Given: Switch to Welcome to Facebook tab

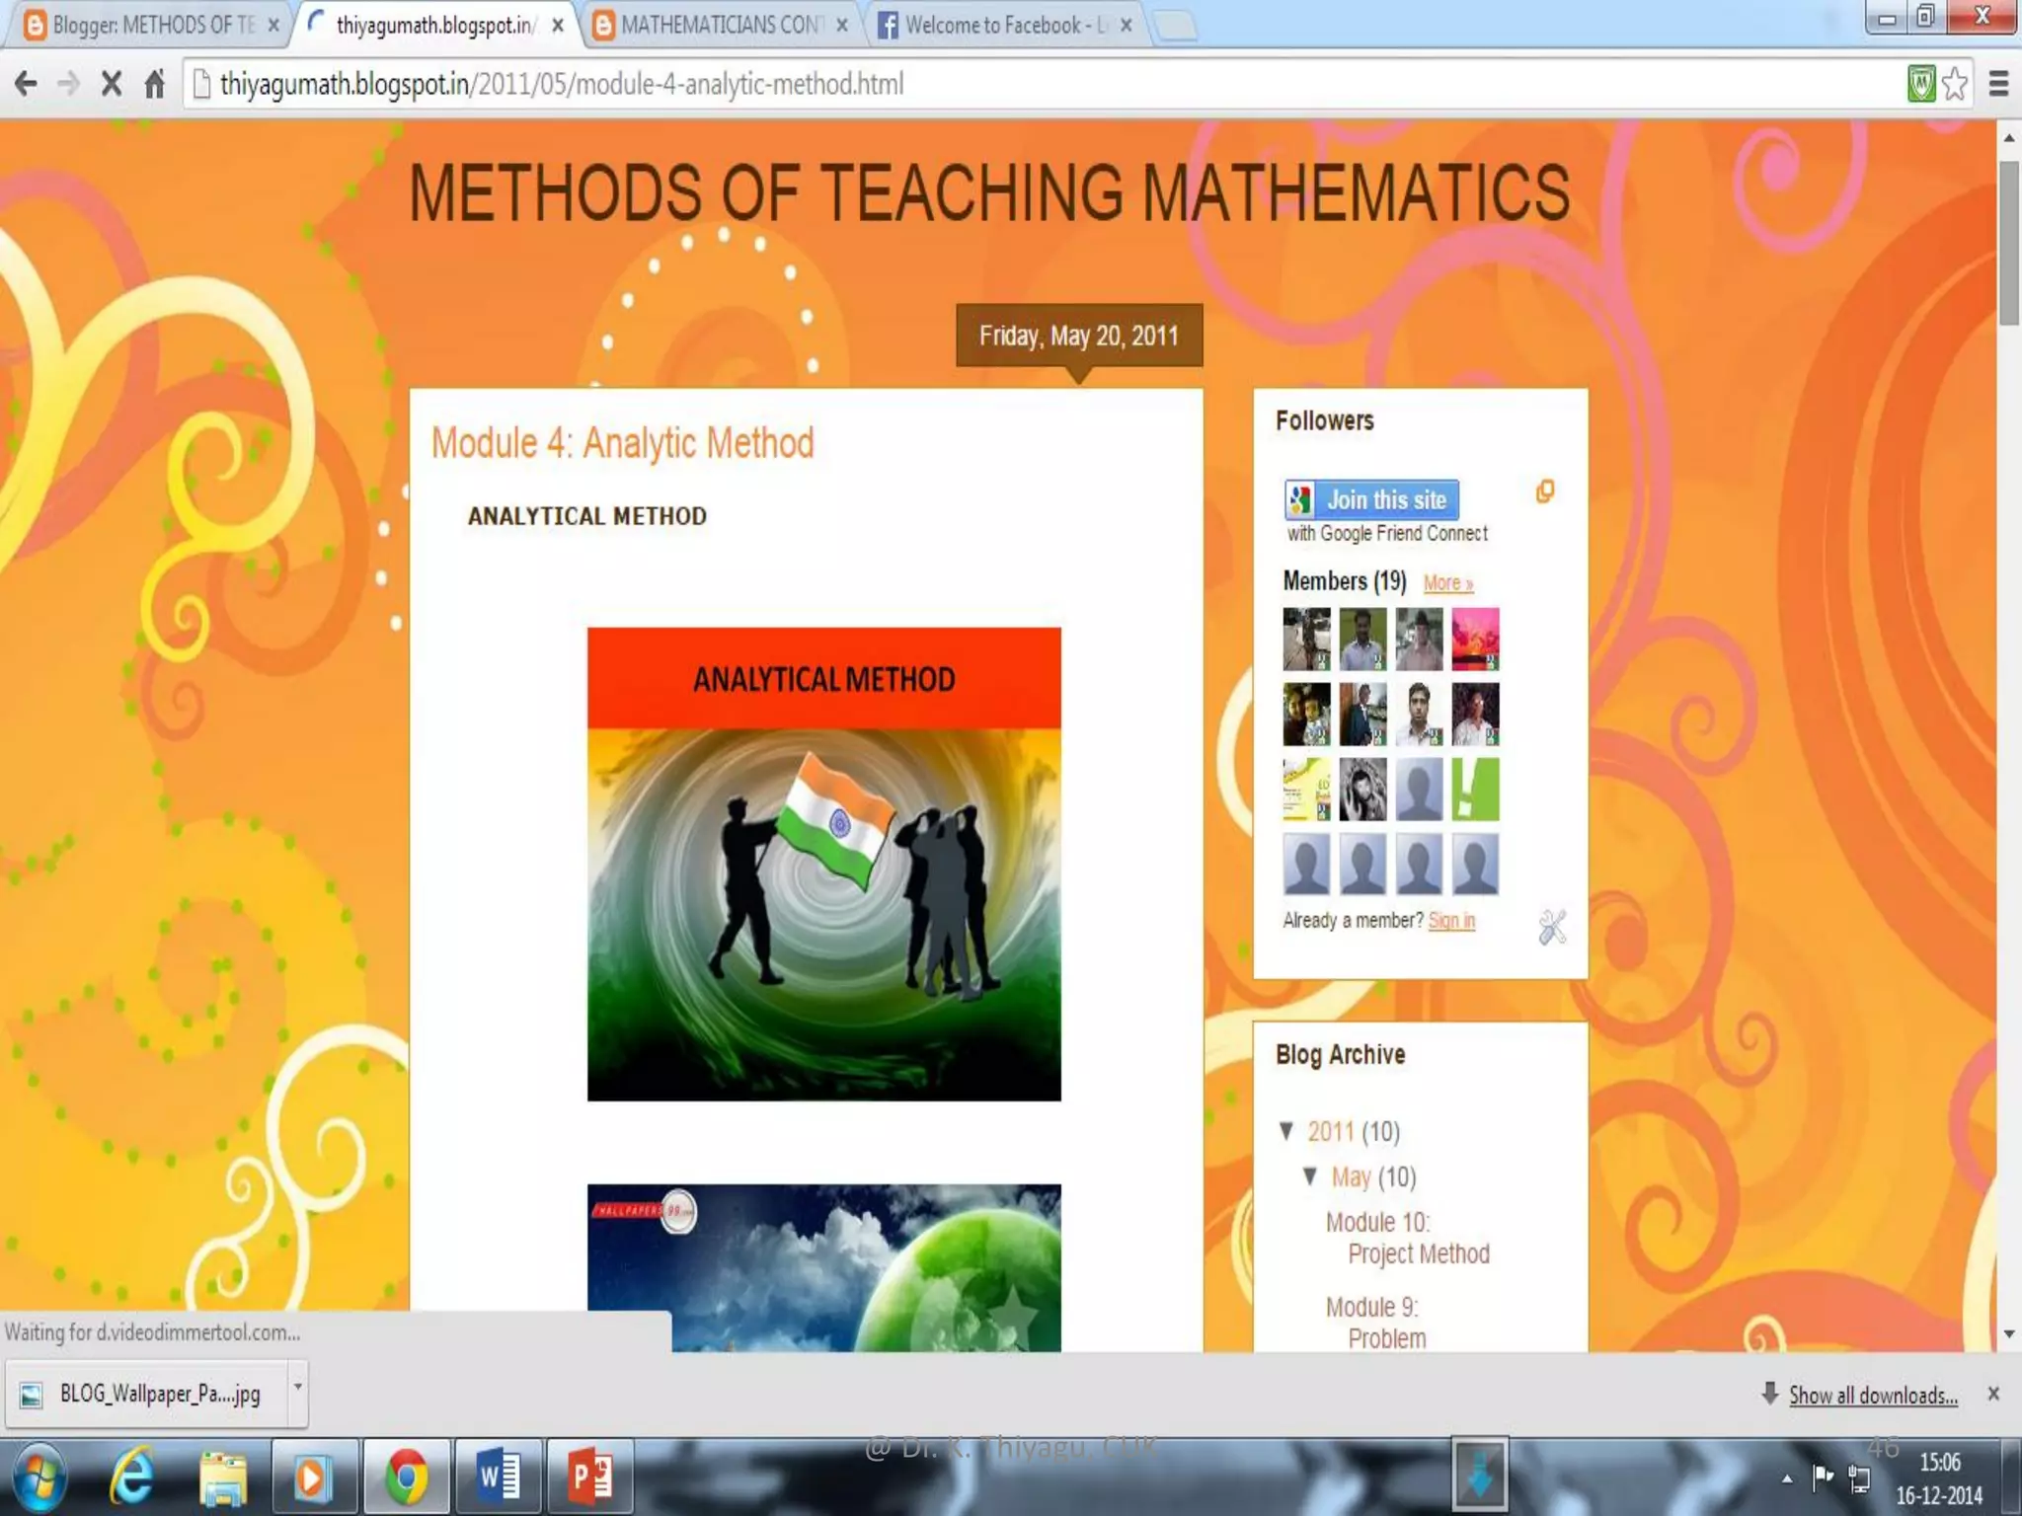Looking at the screenshot, I should coord(1003,25).
